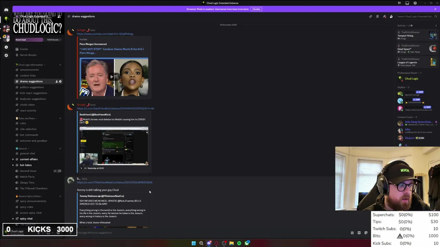Open the x.com TRobinsonNewEra status link
The width and height of the screenshot is (440, 247).
pos(114,183)
